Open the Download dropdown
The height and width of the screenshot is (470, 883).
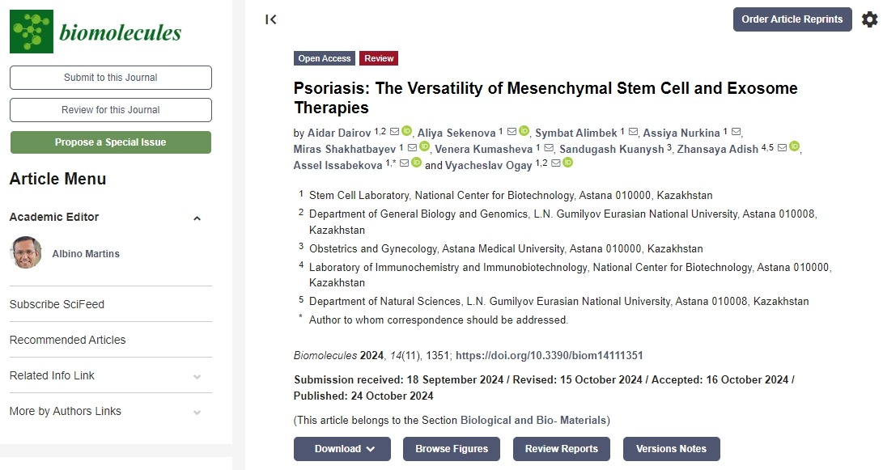pos(342,449)
